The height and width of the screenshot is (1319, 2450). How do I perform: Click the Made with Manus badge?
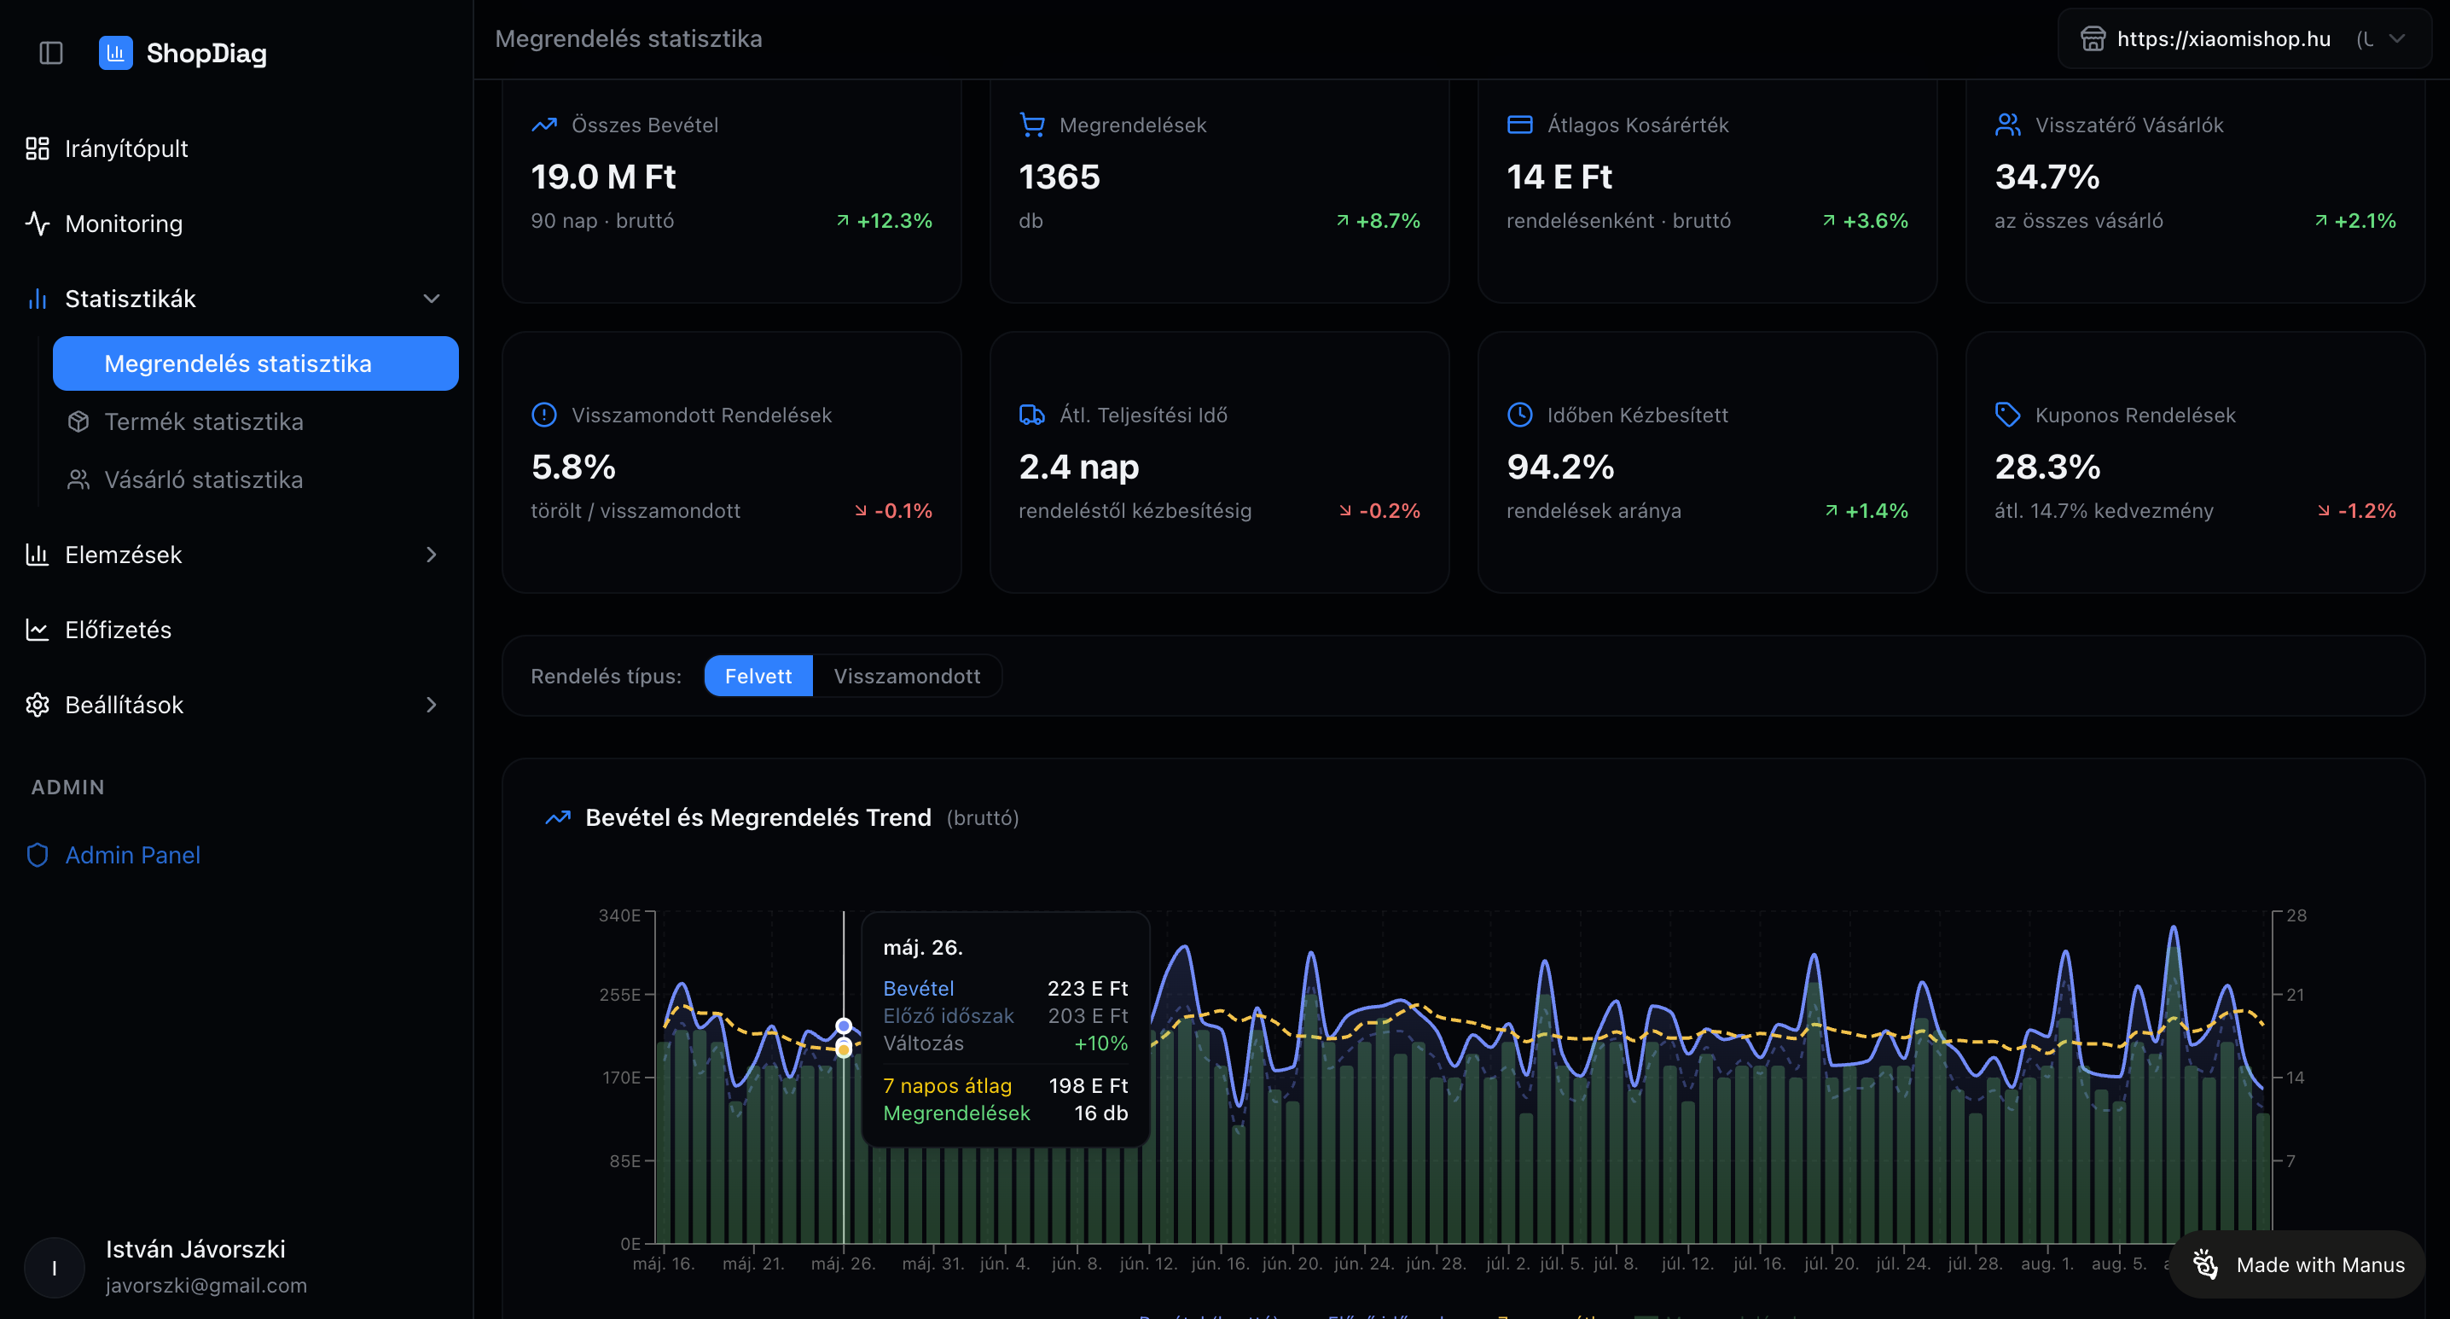point(2296,1264)
